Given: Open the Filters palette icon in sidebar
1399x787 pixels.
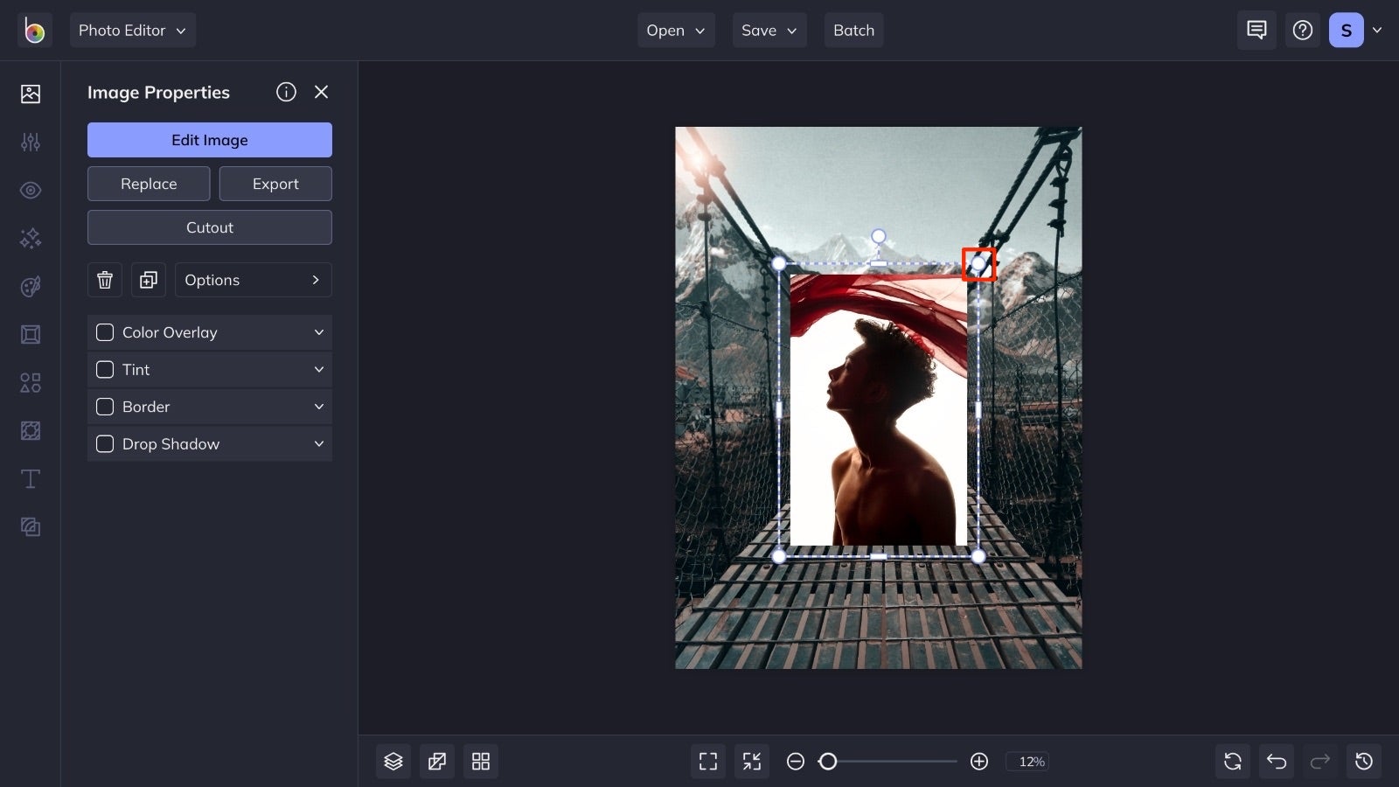Looking at the screenshot, I should tap(31, 286).
